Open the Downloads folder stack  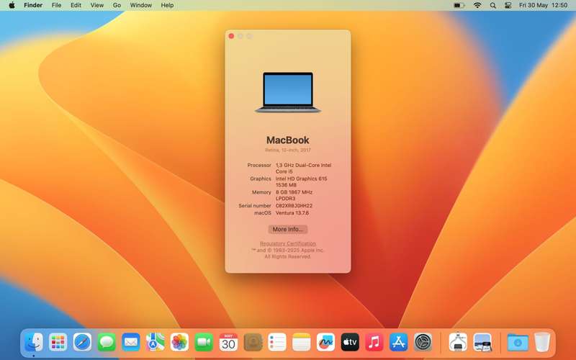pyautogui.click(x=518, y=343)
